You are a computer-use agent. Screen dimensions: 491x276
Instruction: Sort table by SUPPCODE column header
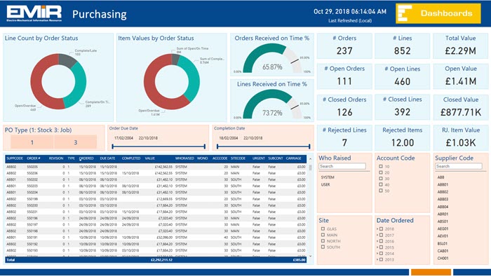[15, 158]
